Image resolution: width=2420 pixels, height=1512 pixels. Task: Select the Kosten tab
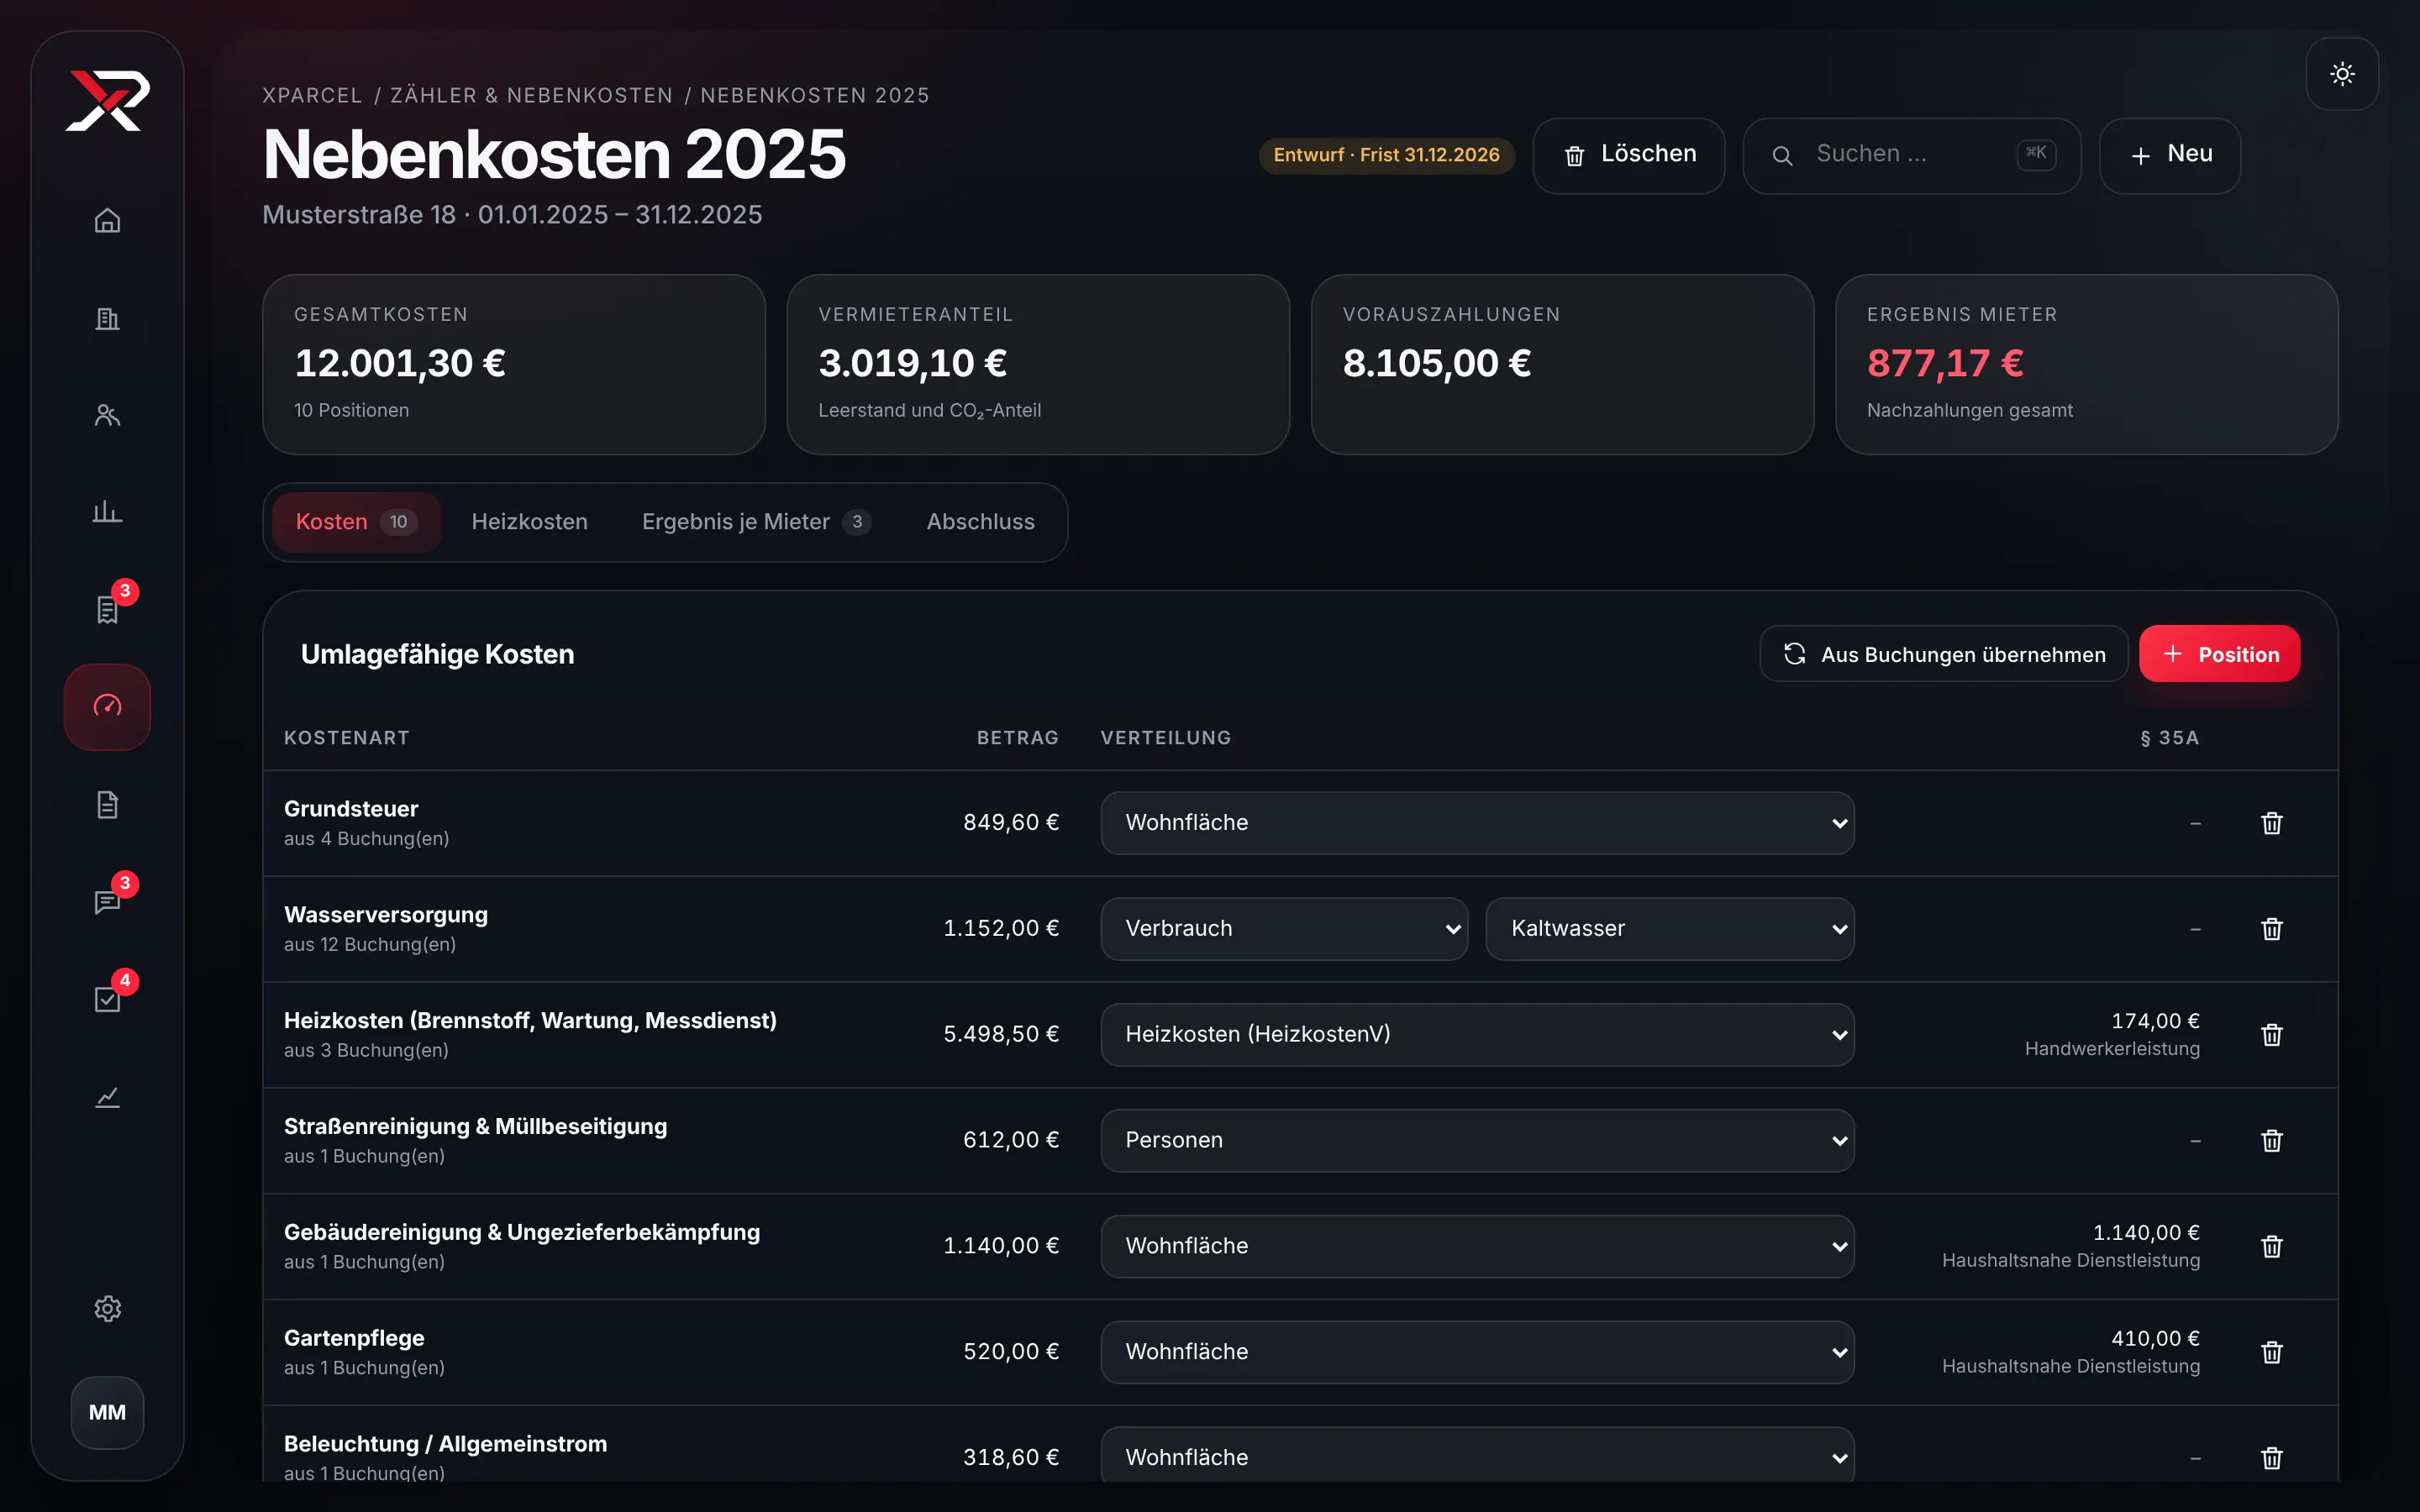click(356, 522)
